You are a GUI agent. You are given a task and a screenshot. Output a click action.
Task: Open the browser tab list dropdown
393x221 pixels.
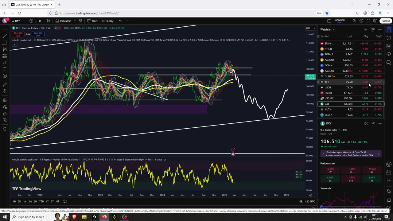352,5
